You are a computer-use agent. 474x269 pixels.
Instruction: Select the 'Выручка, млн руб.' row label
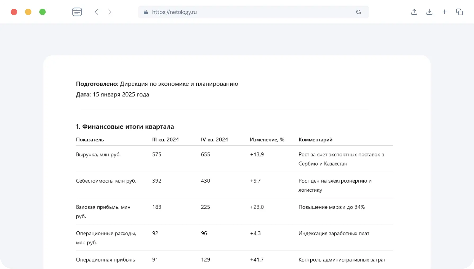[x=98, y=154]
